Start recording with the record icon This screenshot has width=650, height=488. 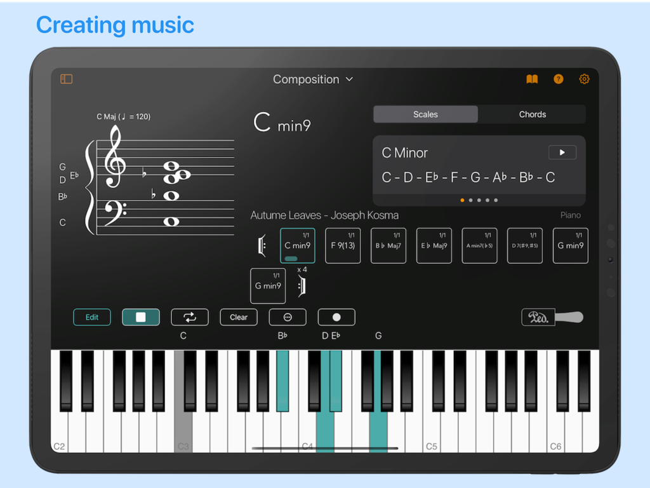tap(336, 317)
